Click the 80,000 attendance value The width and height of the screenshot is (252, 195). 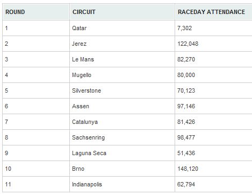click(186, 75)
